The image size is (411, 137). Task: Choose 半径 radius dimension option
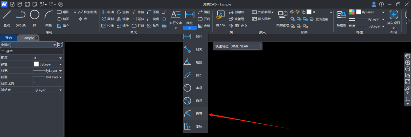(195, 88)
